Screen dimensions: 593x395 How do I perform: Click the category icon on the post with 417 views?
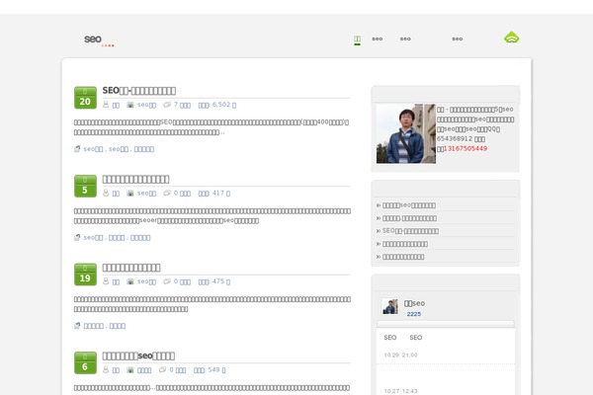click(x=130, y=194)
